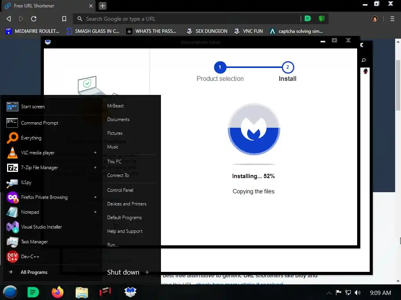
Task: Open SMASH GLASS IN C... bookmark
Action: (92, 31)
